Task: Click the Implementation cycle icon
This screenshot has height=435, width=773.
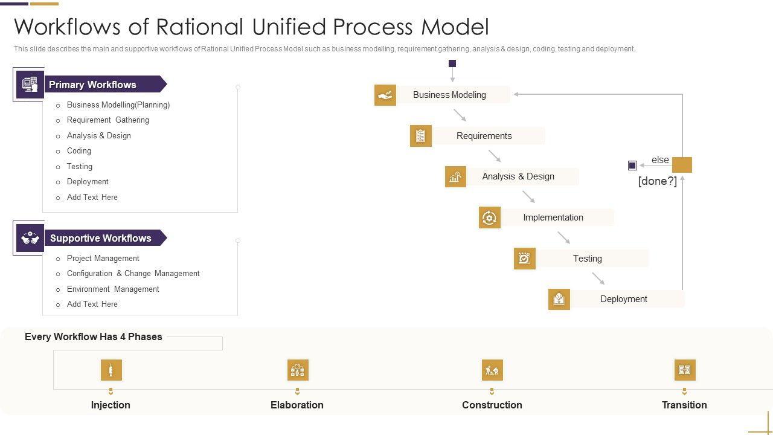Action: click(x=490, y=217)
